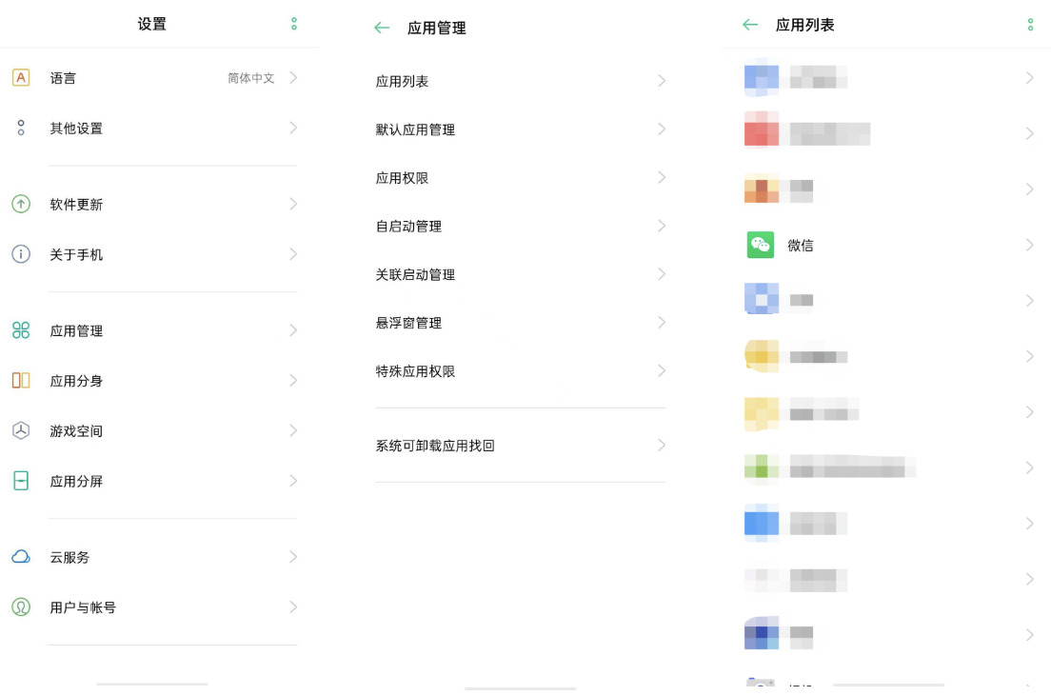Open more options in 设置 header
The height and width of the screenshot is (696, 1051).
[294, 24]
